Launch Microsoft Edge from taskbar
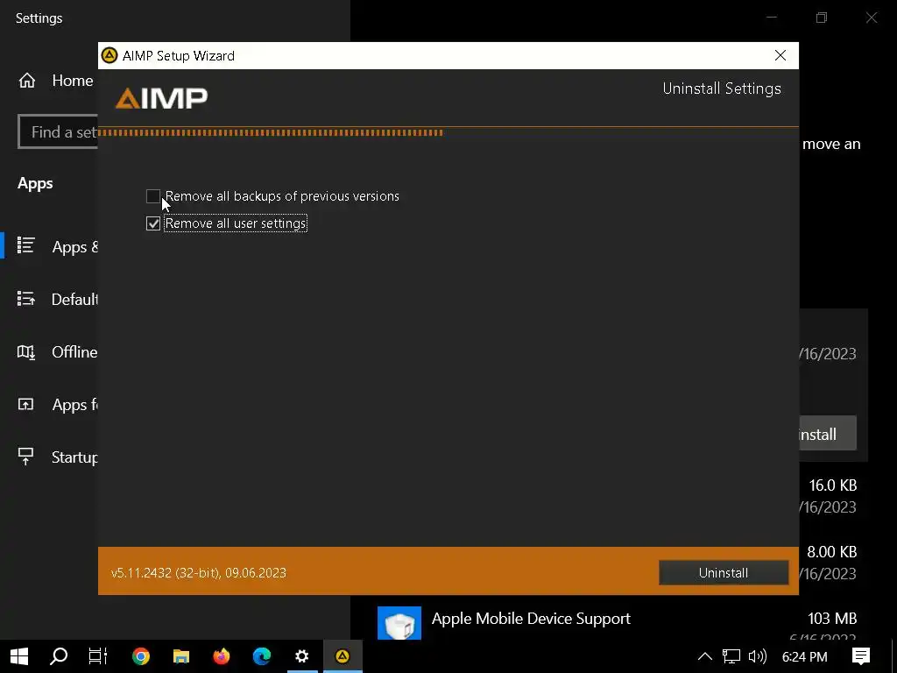This screenshot has height=673, width=897. pyautogui.click(x=262, y=656)
